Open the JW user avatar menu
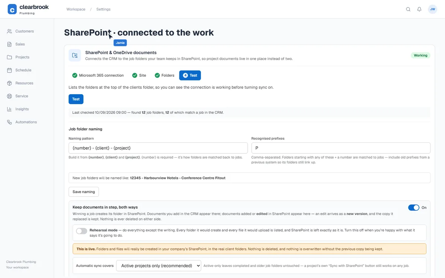Image resolution: width=445 pixels, height=278 pixels. (x=432, y=9)
